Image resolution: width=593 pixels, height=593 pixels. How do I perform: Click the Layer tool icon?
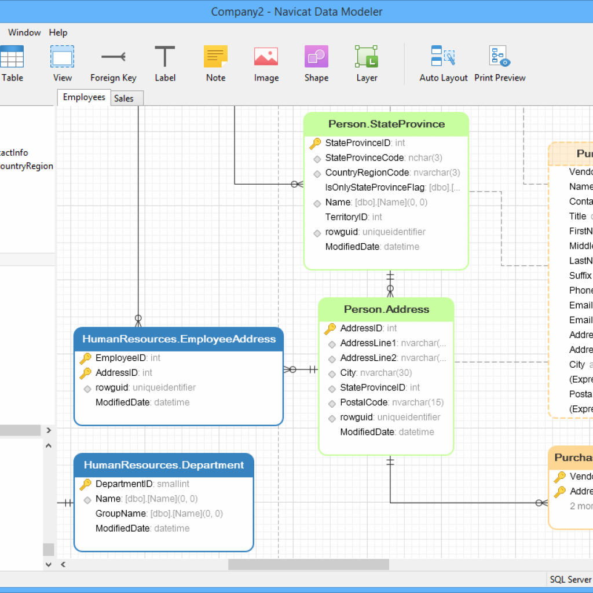point(367,57)
